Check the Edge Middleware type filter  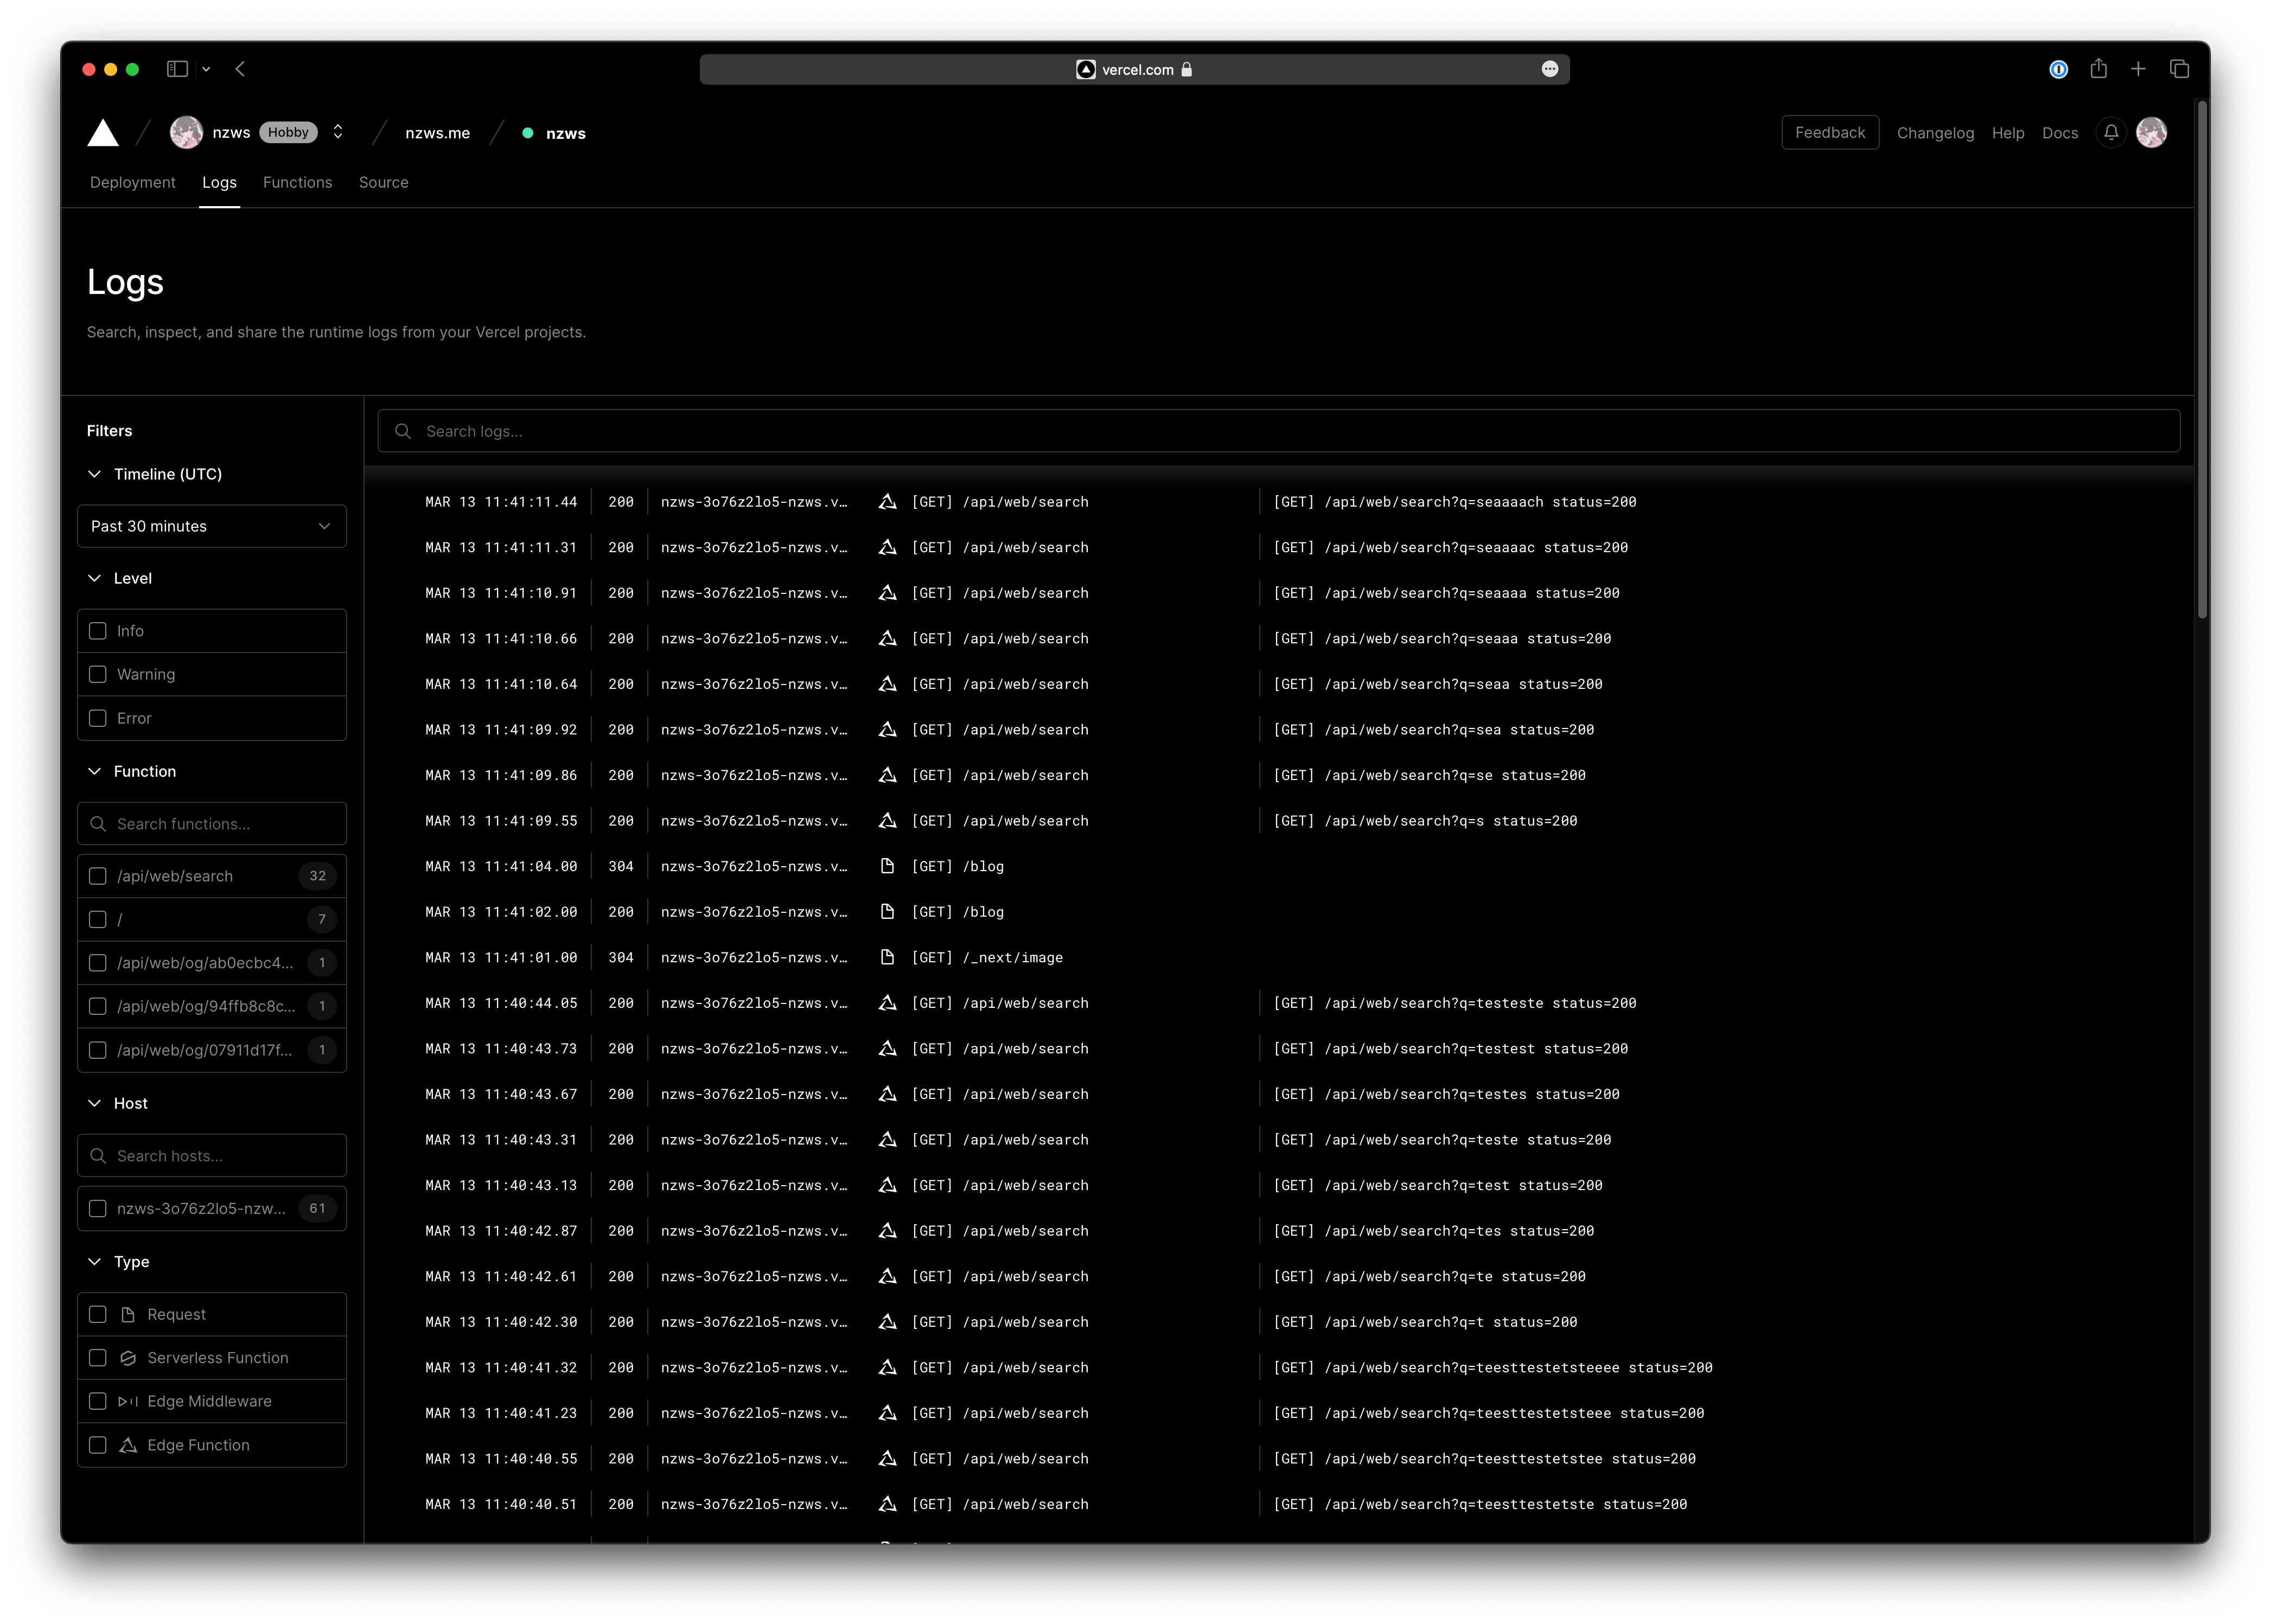point(98,1401)
